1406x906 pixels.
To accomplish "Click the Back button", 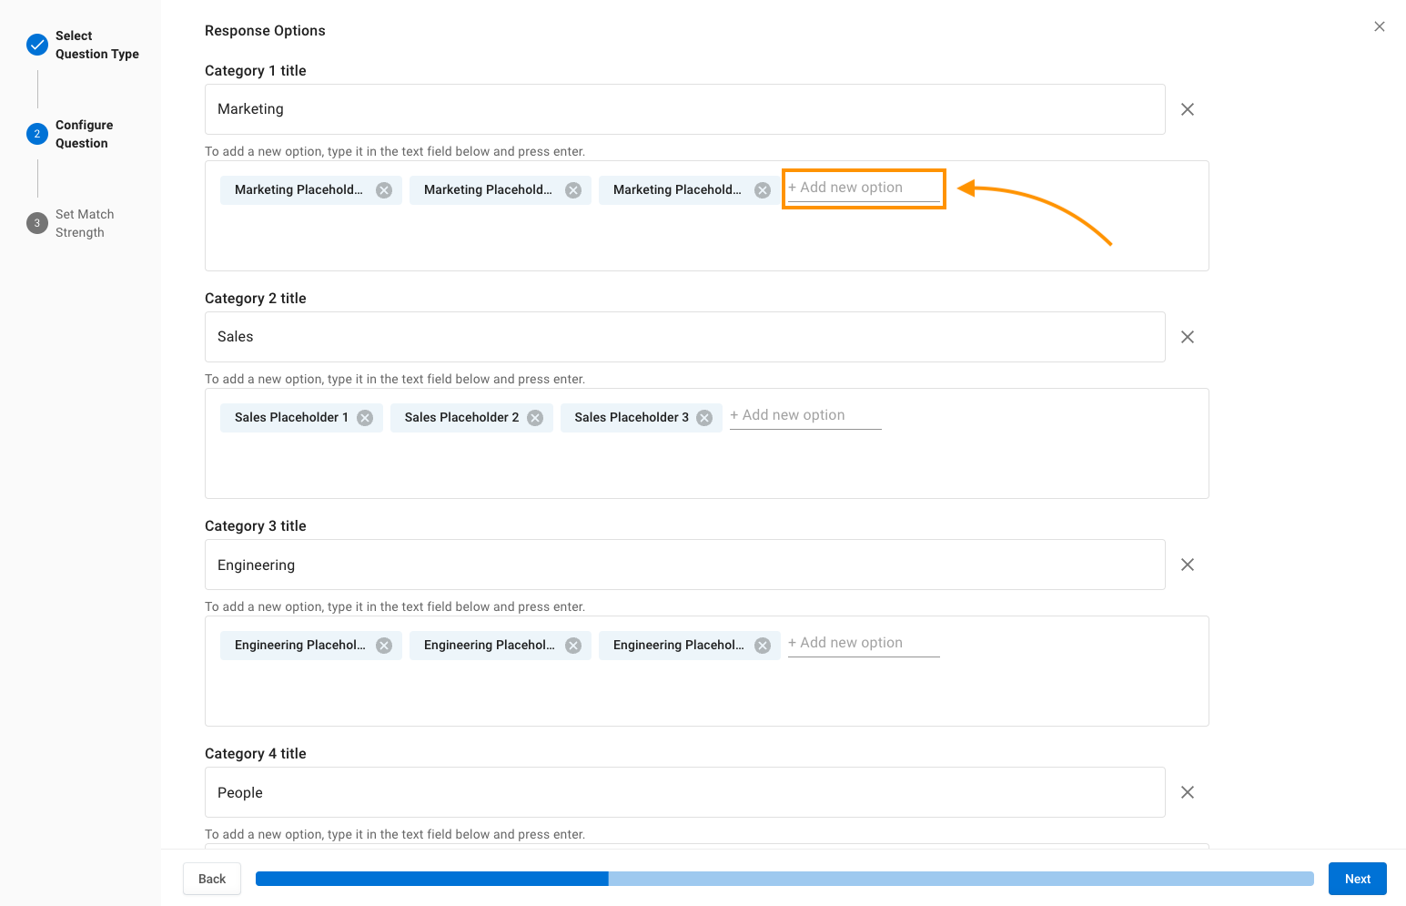I will pyautogui.click(x=212, y=879).
